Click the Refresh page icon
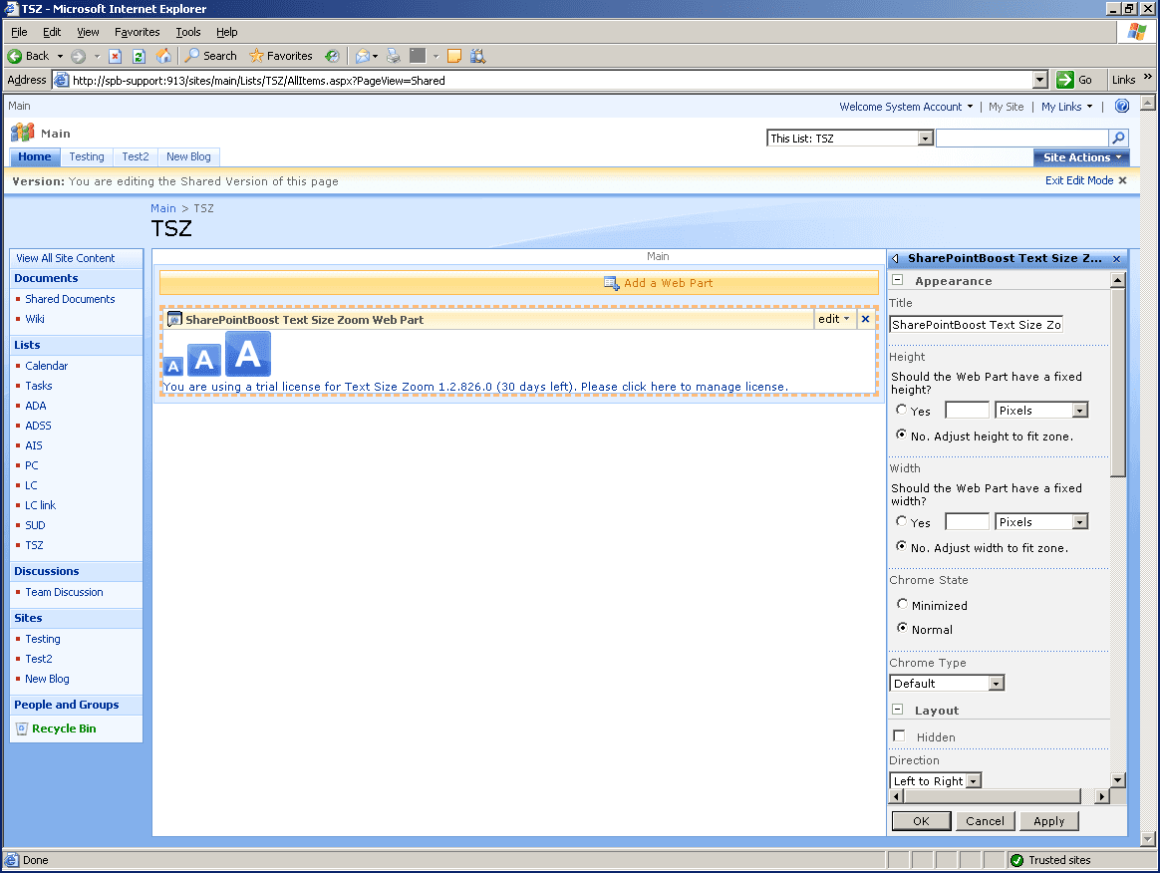Viewport: 1160px width, 873px height. coord(139,56)
